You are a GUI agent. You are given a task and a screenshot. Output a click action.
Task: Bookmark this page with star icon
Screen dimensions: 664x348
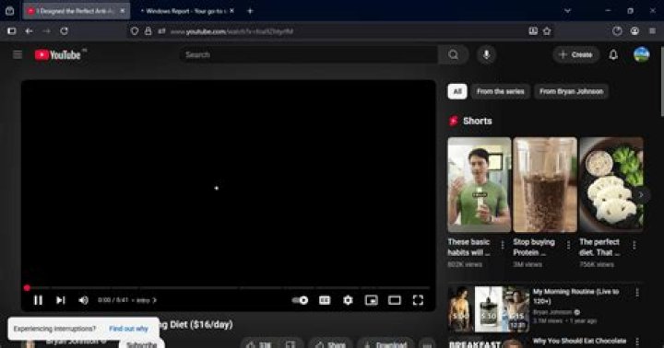[547, 31]
